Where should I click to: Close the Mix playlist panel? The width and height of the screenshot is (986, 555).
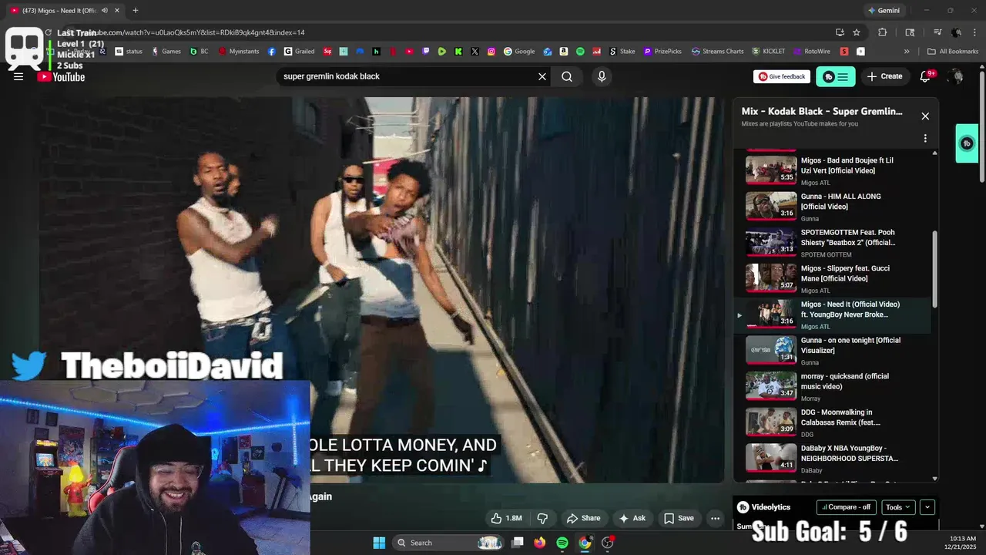tap(925, 116)
